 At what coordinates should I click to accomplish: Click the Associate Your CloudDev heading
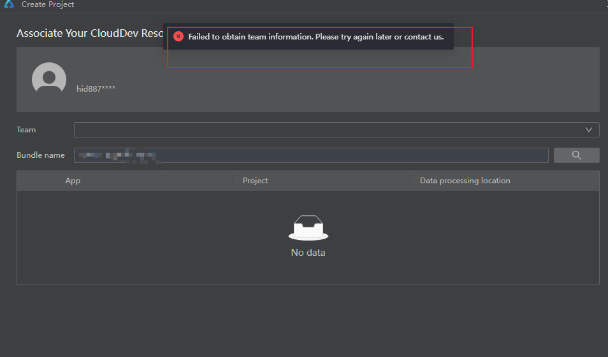90,33
